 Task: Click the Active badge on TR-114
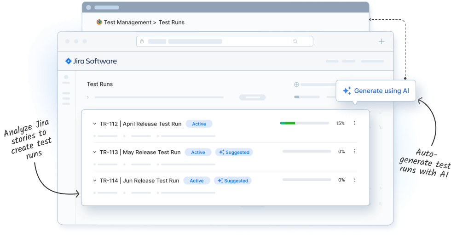point(197,181)
